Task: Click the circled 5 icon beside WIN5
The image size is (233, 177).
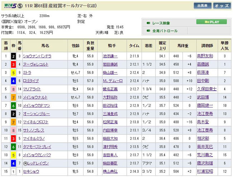Action: [20, 6]
